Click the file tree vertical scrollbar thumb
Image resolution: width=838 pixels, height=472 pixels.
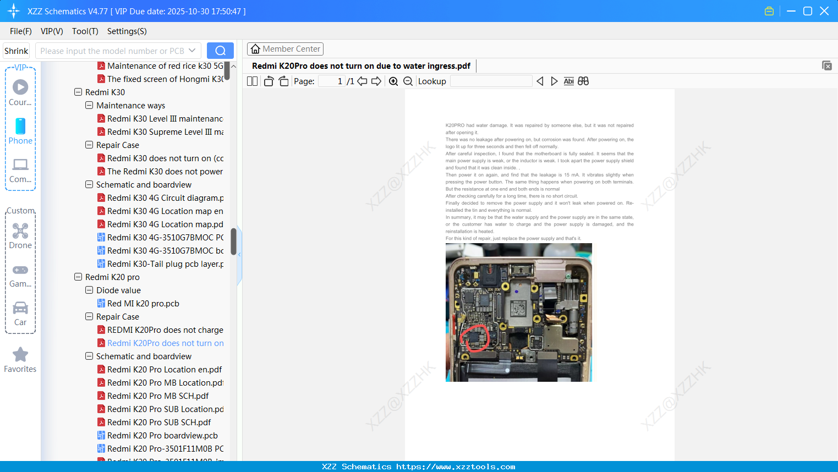point(233,242)
